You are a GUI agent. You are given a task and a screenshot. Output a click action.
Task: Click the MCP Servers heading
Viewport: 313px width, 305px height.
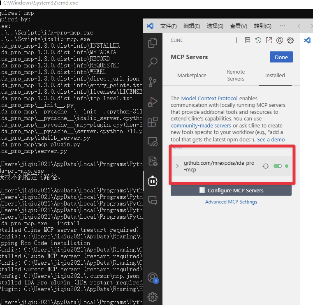(x=189, y=57)
